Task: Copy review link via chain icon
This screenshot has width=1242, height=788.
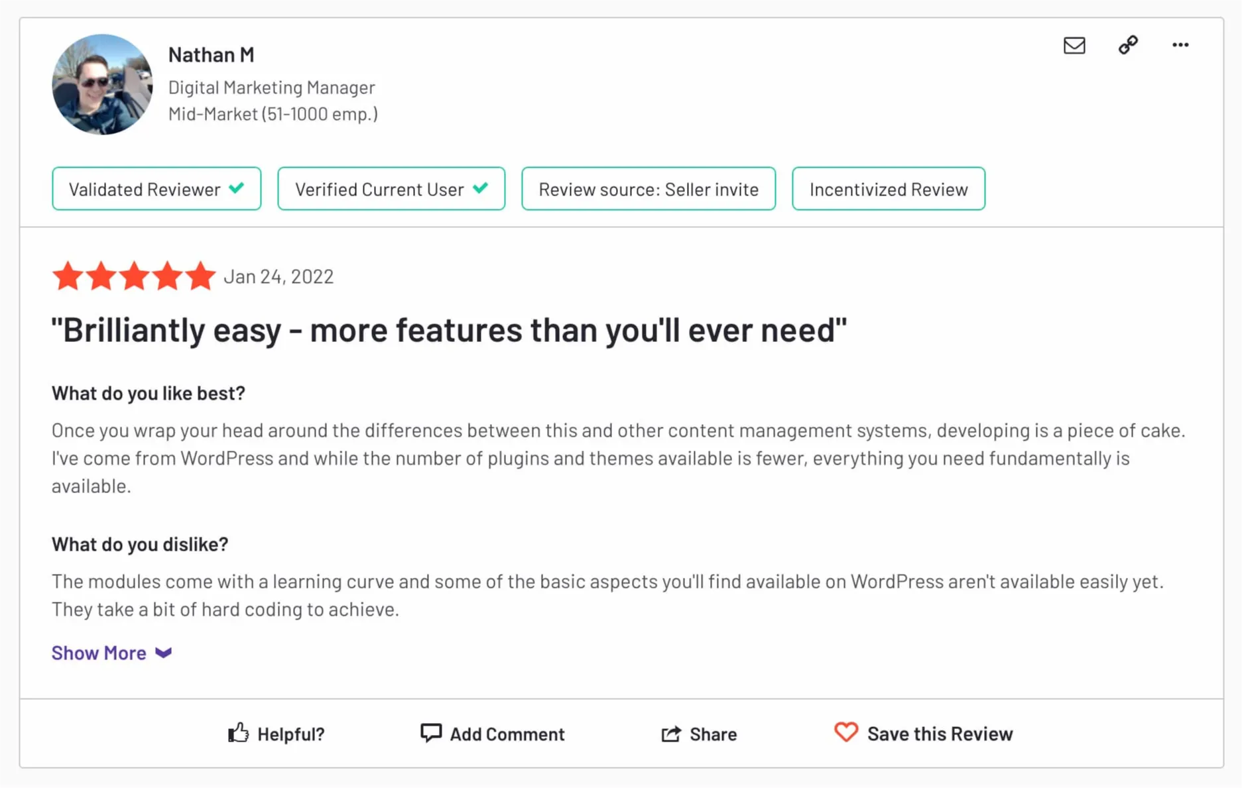Action: coord(1128,45)
